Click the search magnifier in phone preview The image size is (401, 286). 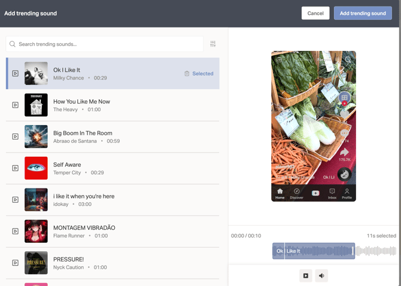pyautogui.click(x=348, y=60)
